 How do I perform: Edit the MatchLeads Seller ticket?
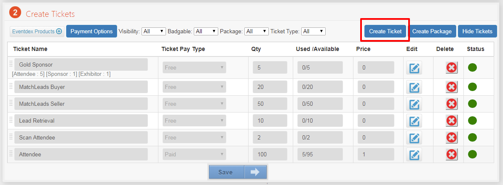[x=414, y=104]
